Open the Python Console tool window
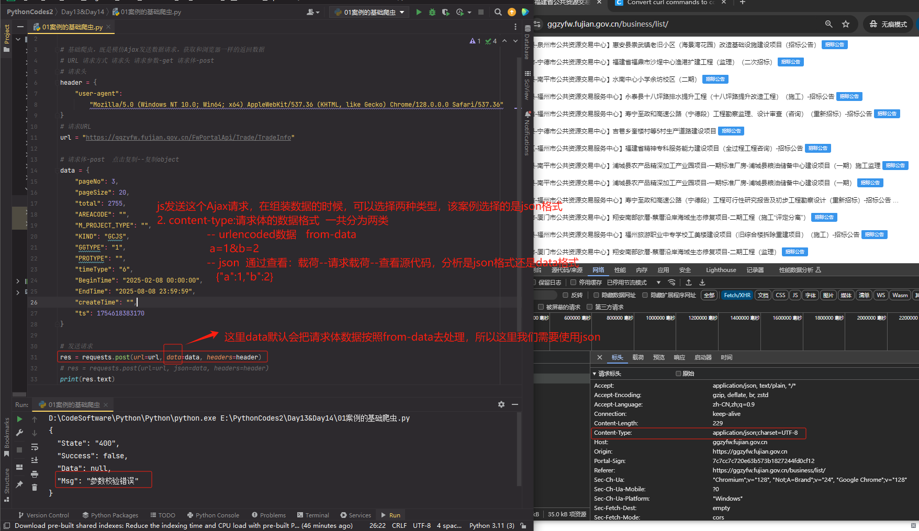This screenshot has height=531, width=919. coord(213,515)
